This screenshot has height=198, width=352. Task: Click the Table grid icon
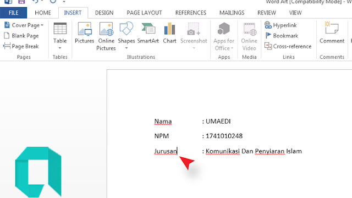tap(60, 29)
